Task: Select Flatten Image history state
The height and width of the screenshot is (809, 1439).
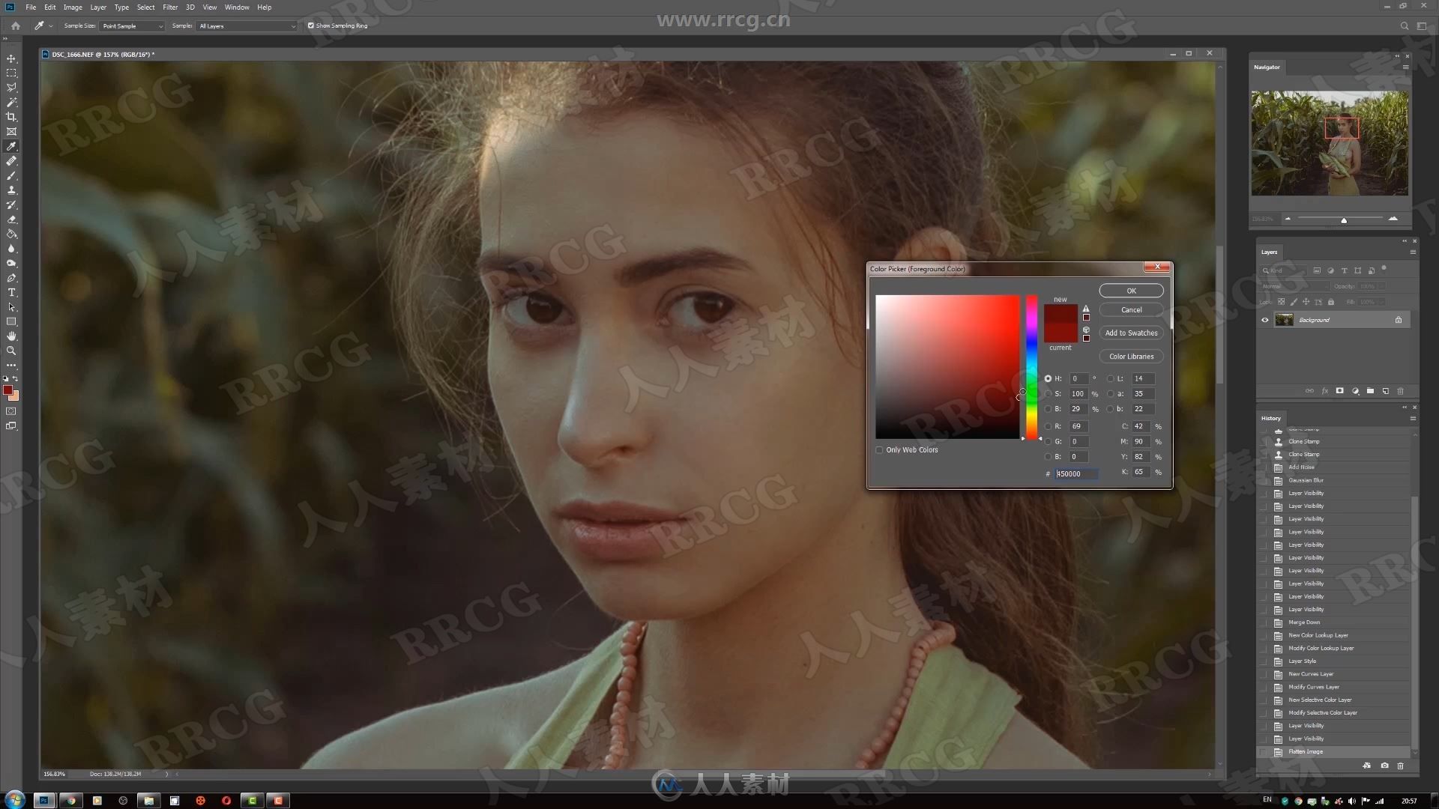Action: tap(1335, 752)
